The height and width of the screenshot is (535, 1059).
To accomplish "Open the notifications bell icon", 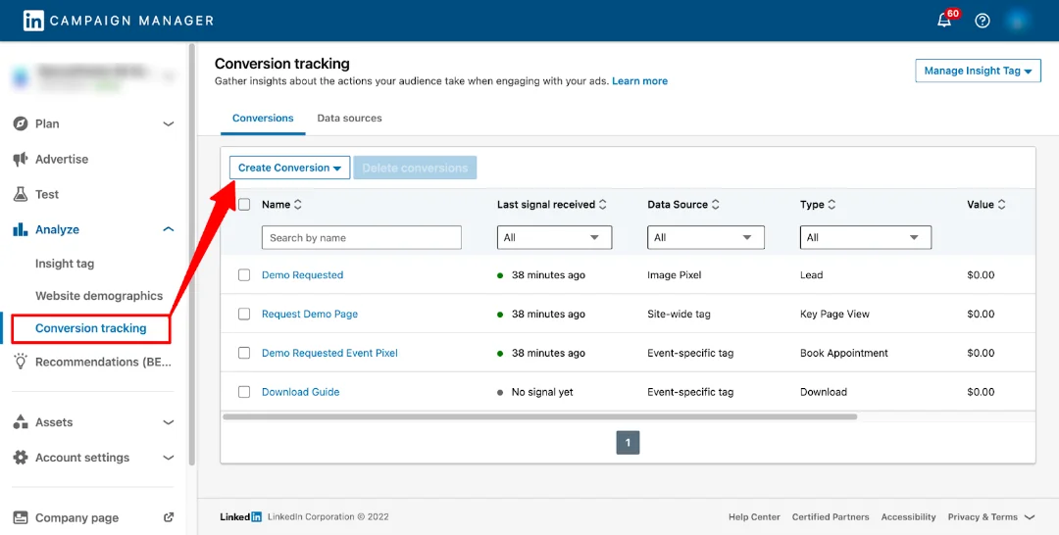I will pyautogui.click(x=944, y=21).
